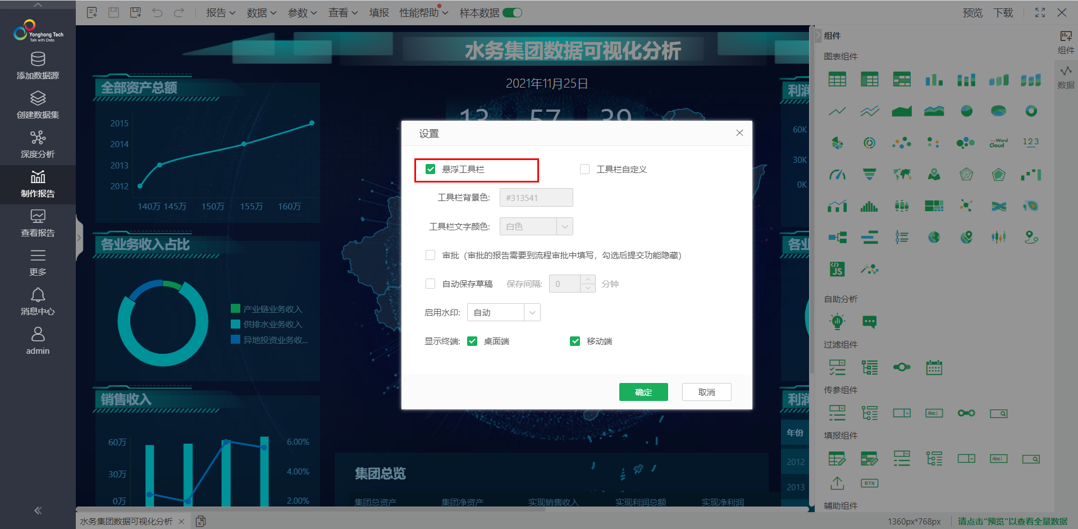Click the fullscreen icon in the top bar
1078x529 pixels.
click(x=1040, y=12)
